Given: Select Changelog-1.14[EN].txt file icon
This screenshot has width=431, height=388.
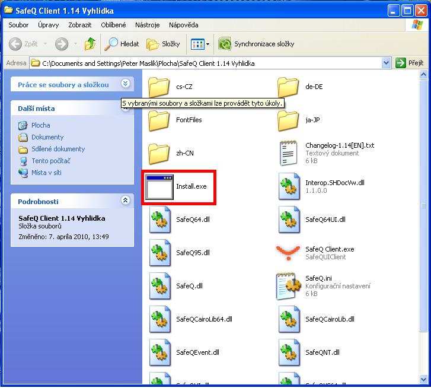Looking at the screenshot, I should click(x=288, y=153).
